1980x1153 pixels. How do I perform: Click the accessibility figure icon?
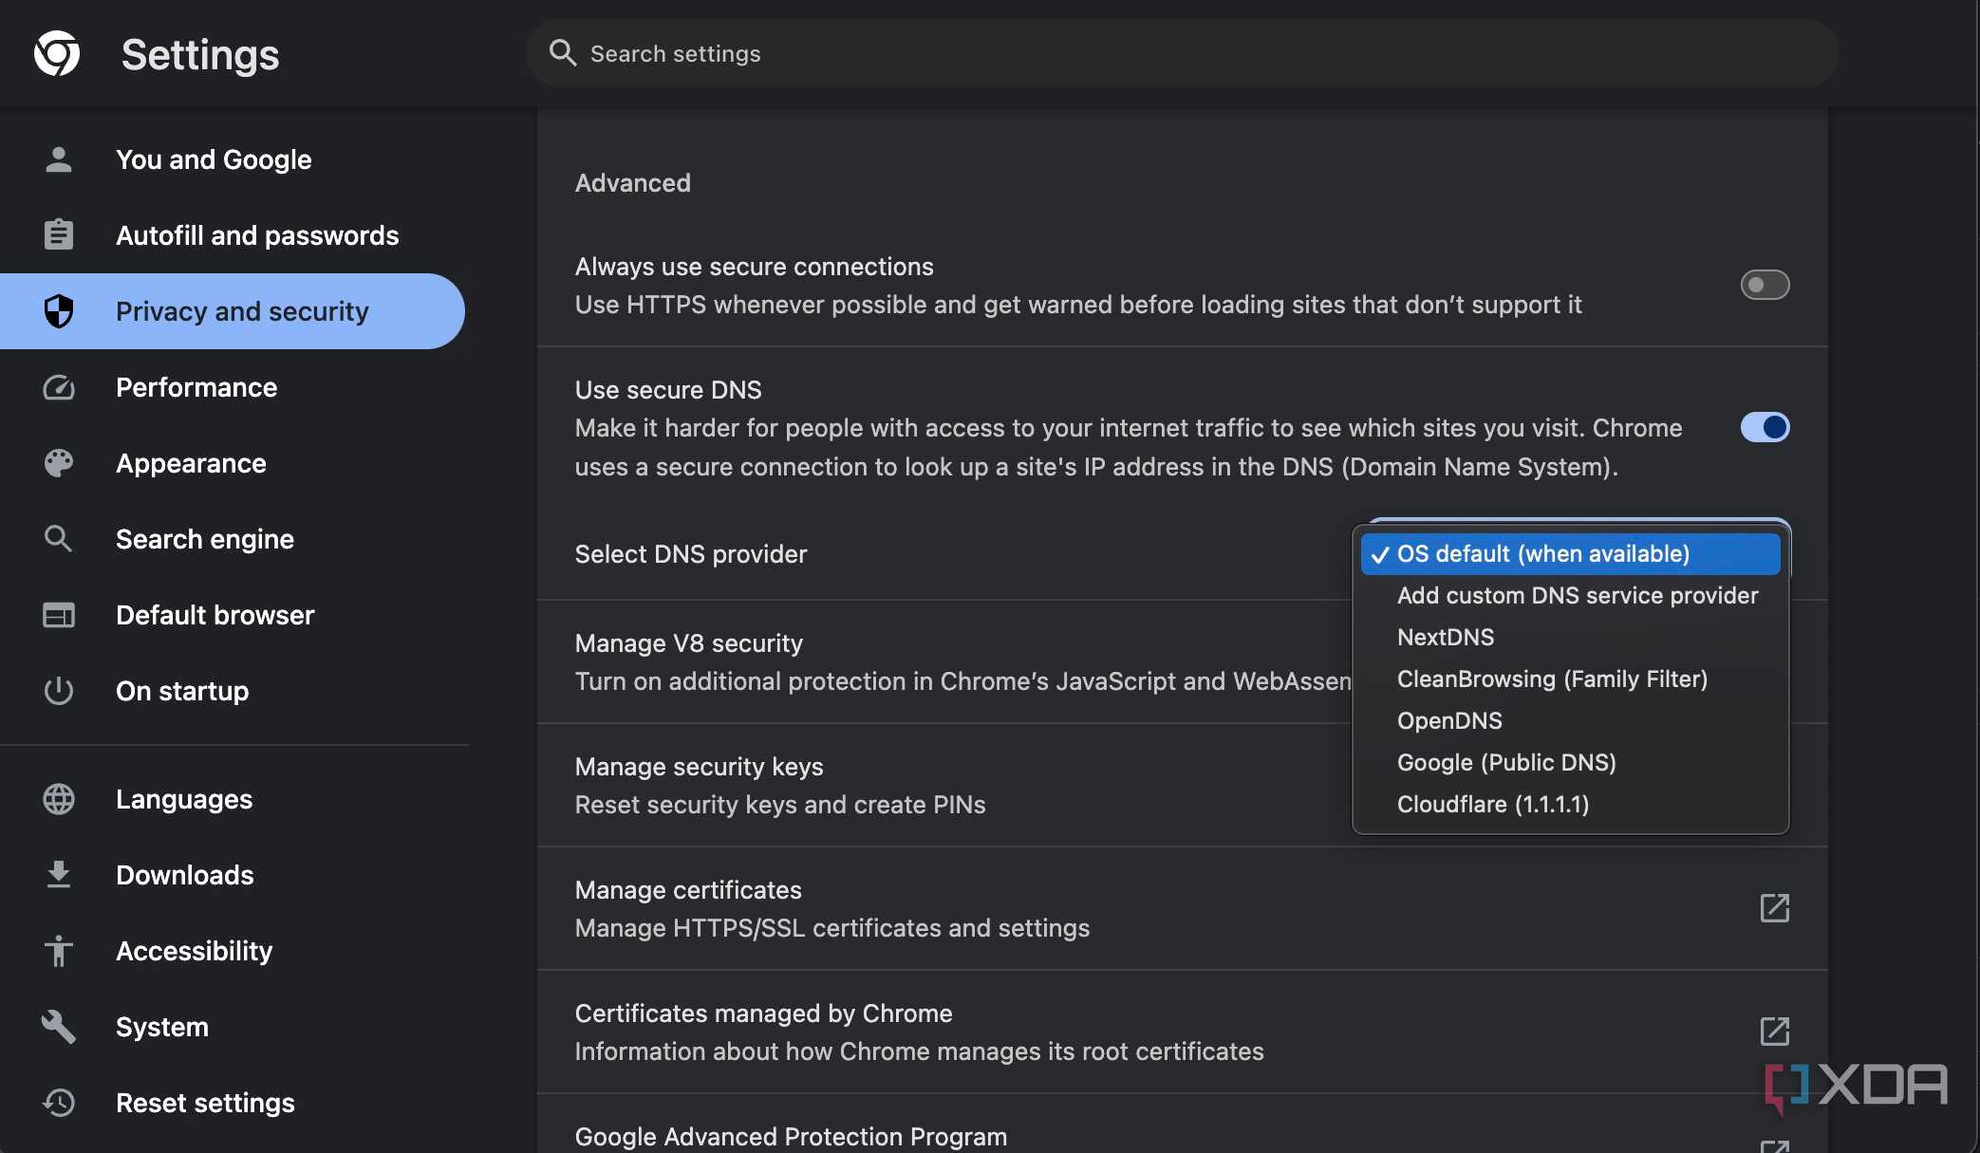(59, 951)
